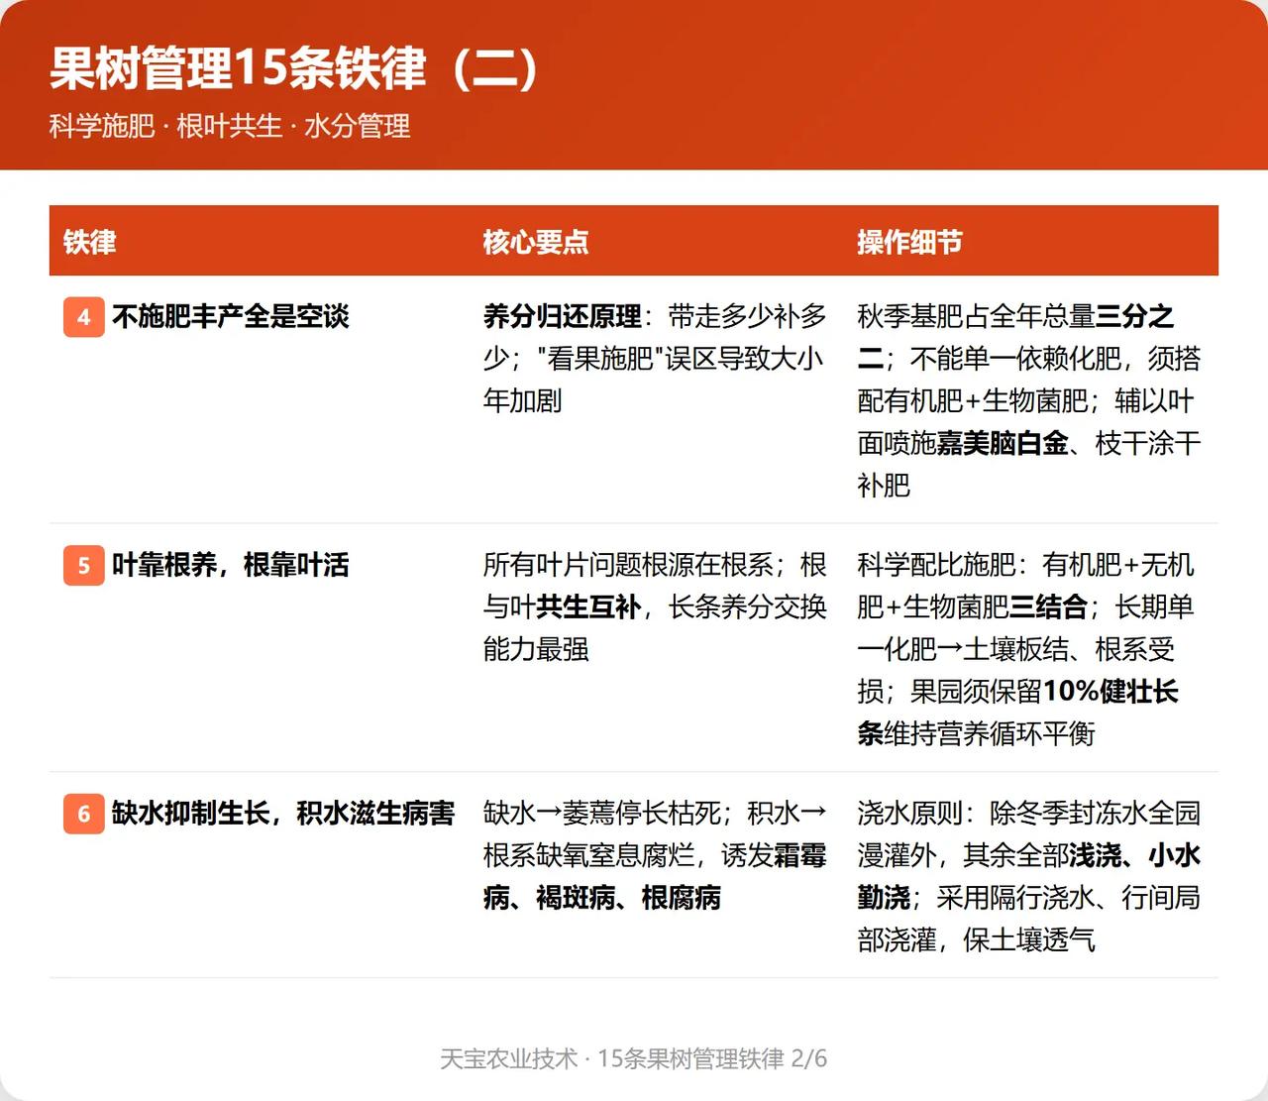
Task: Select the 铁律 column header
Action: (x=90, y=242)
